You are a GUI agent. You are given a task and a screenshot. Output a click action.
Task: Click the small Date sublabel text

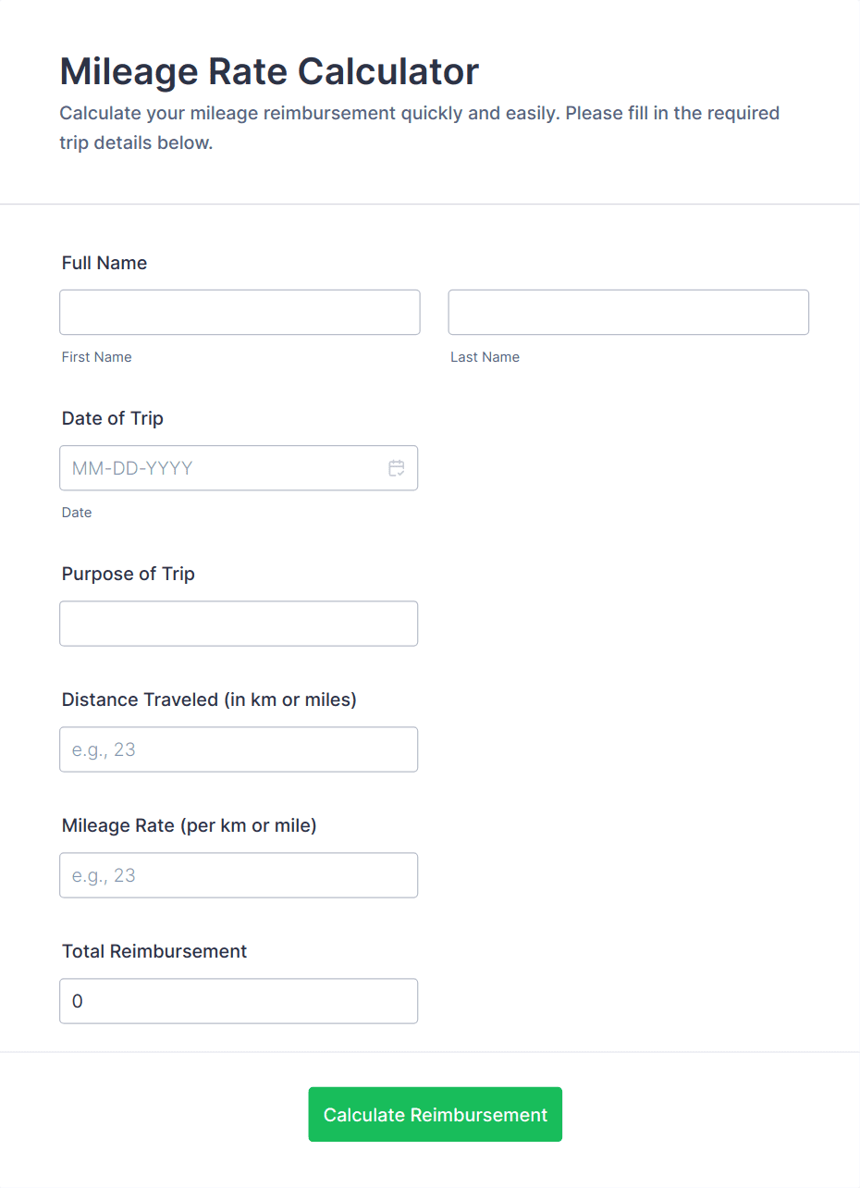77,513
